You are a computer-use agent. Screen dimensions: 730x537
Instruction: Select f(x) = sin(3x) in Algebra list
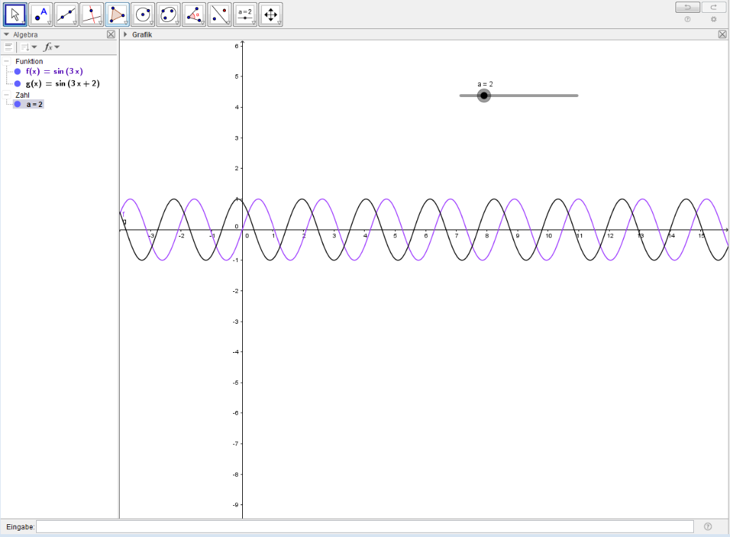coord(55,72)
